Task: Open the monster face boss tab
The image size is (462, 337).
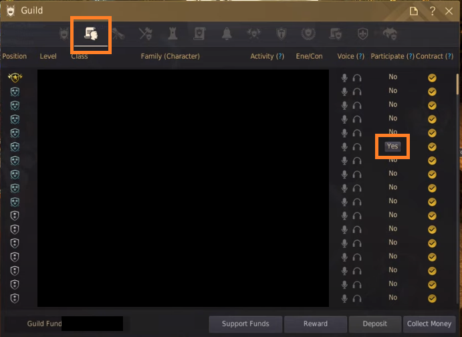Action: 390,34
